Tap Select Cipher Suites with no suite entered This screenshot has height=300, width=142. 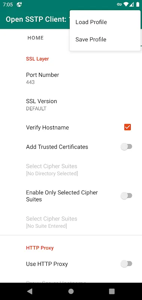[71, 222]
